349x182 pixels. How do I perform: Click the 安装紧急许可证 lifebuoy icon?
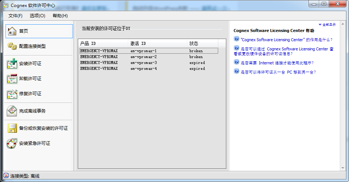click(x=12, y=143)
